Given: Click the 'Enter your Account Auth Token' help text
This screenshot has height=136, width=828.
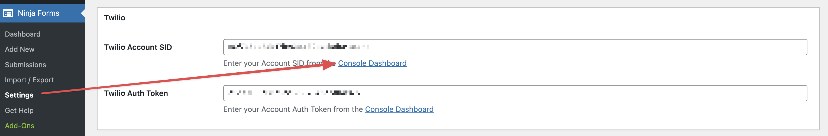Looking at the screenshot, I should point(293,109).
